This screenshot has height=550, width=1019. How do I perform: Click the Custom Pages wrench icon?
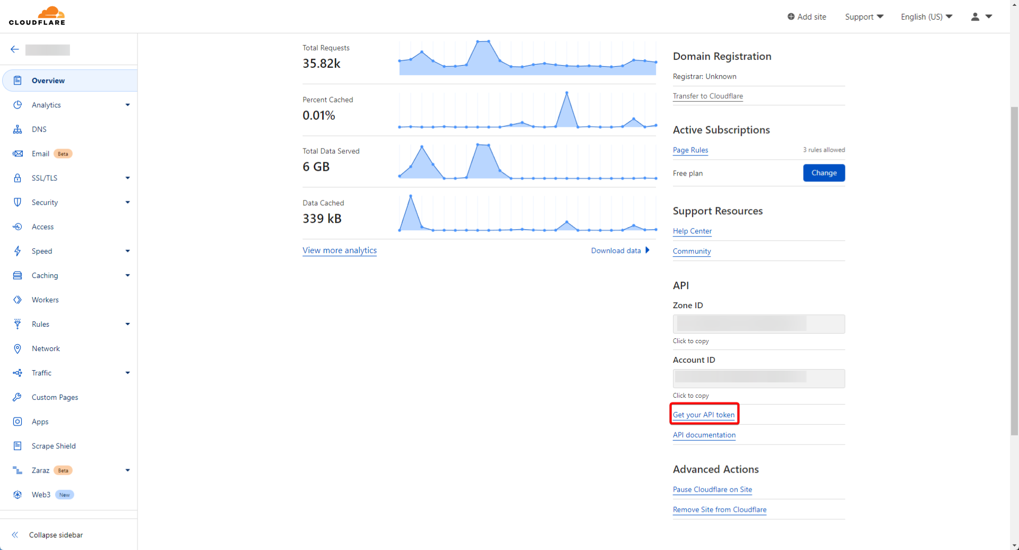18,397
